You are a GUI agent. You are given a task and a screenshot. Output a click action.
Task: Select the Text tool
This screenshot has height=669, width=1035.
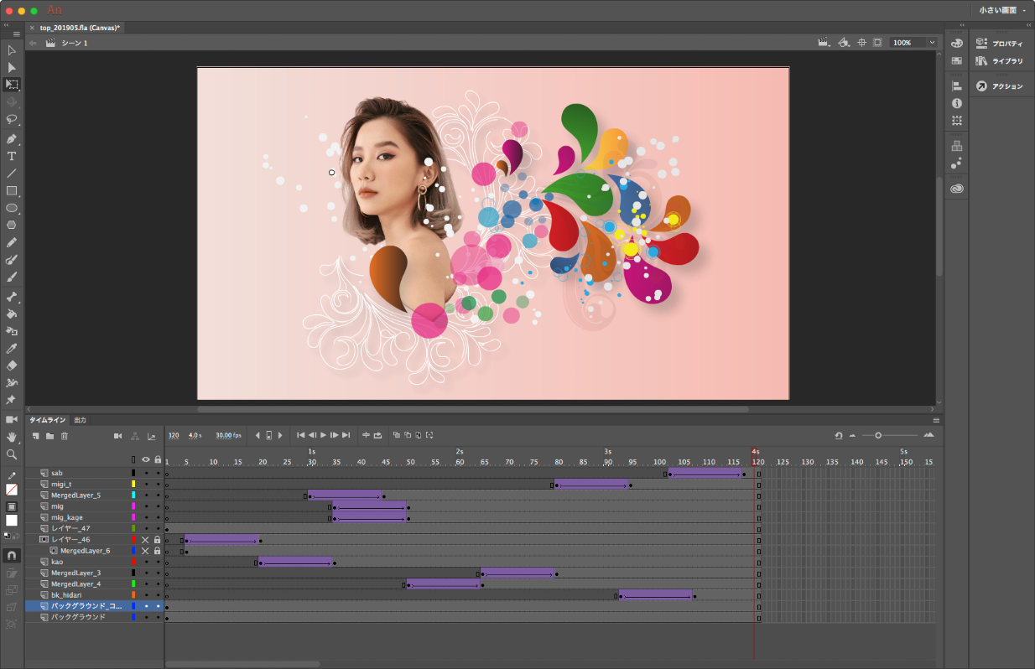[x=12, y=156]
